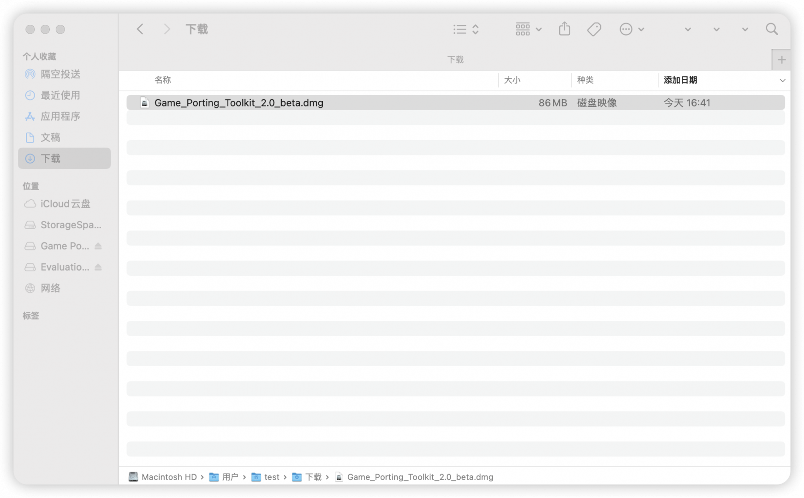
Task: Open 文稿 folder in sidebar
Action: pos(64,137)
